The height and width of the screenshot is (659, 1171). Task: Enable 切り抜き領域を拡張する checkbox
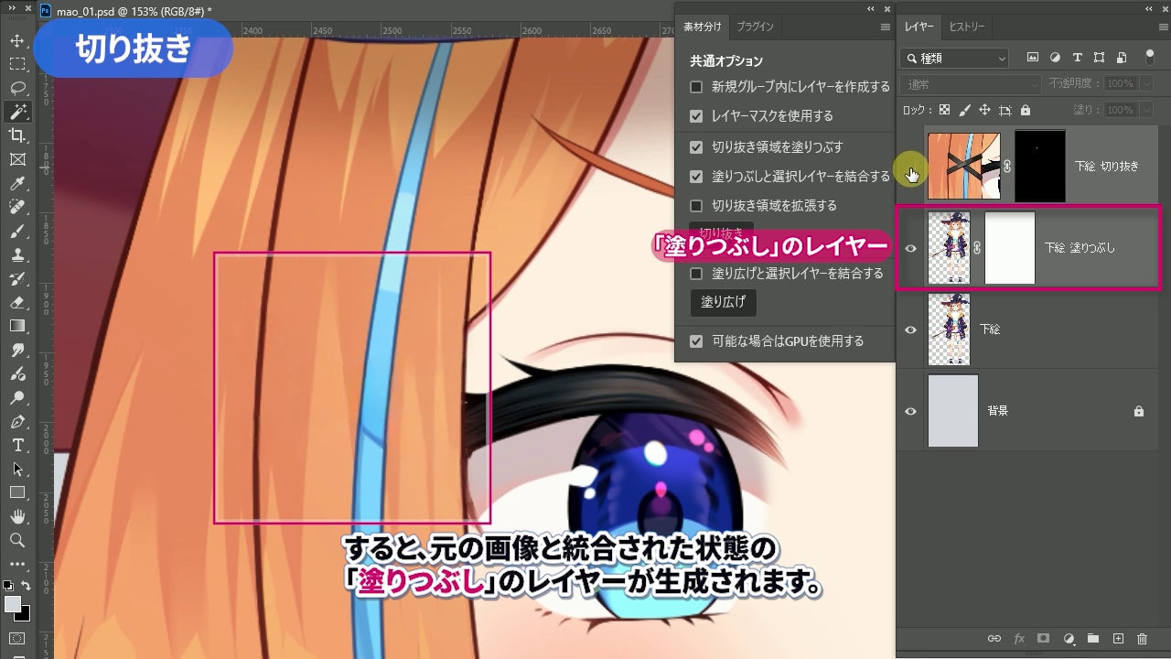tap(696, 205)
